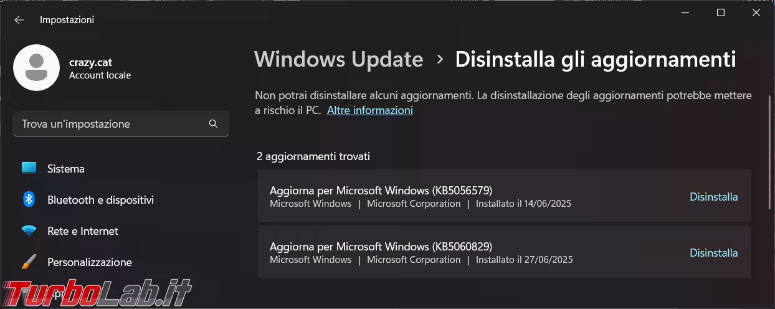Focus the Trova un'impostazione search field
Screen dimensions: 775x309
[x=112, y=124]
